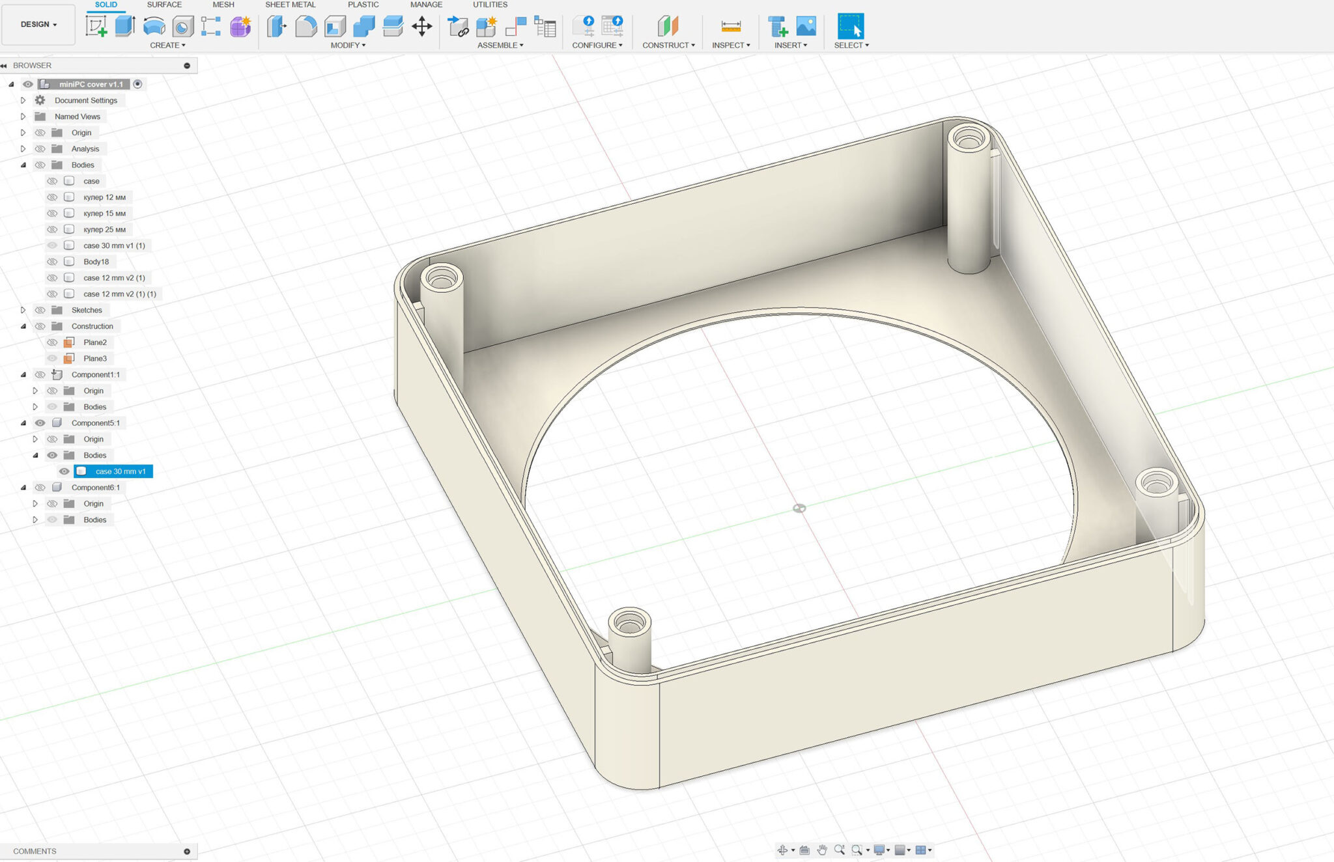Viewport: 1334px width, 862px height.
Task: Open the DESIGN workspace dropdown
Action: (38, 25)
